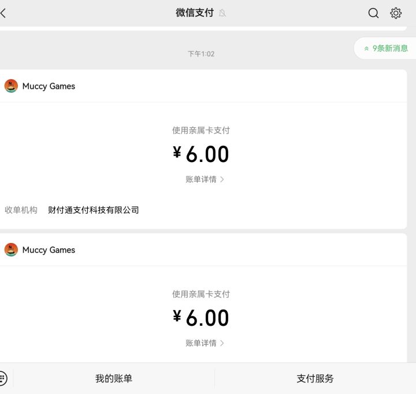Open the 我的账单 menu
Screen dimensions: 416x394
pos(114,379)
